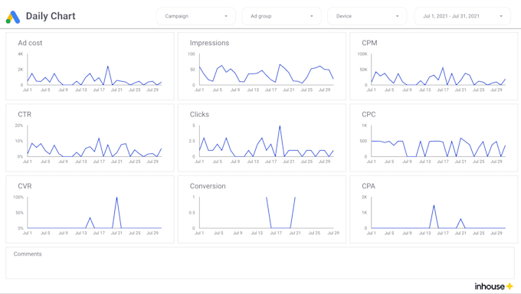Open the Ad group filter dropdown

point(281,16)
